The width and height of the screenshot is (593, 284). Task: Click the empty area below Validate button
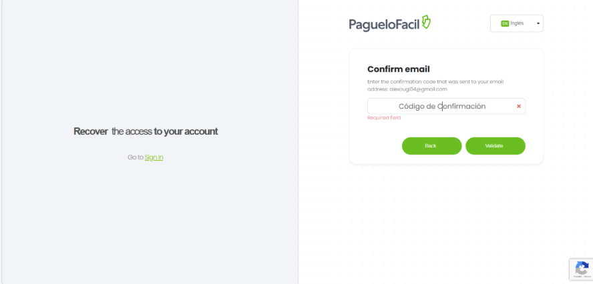pyautogui.click(x=495, y=159)
